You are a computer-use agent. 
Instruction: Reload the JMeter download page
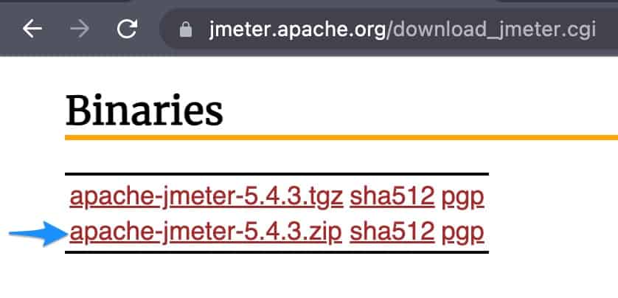tap(128, 29)
